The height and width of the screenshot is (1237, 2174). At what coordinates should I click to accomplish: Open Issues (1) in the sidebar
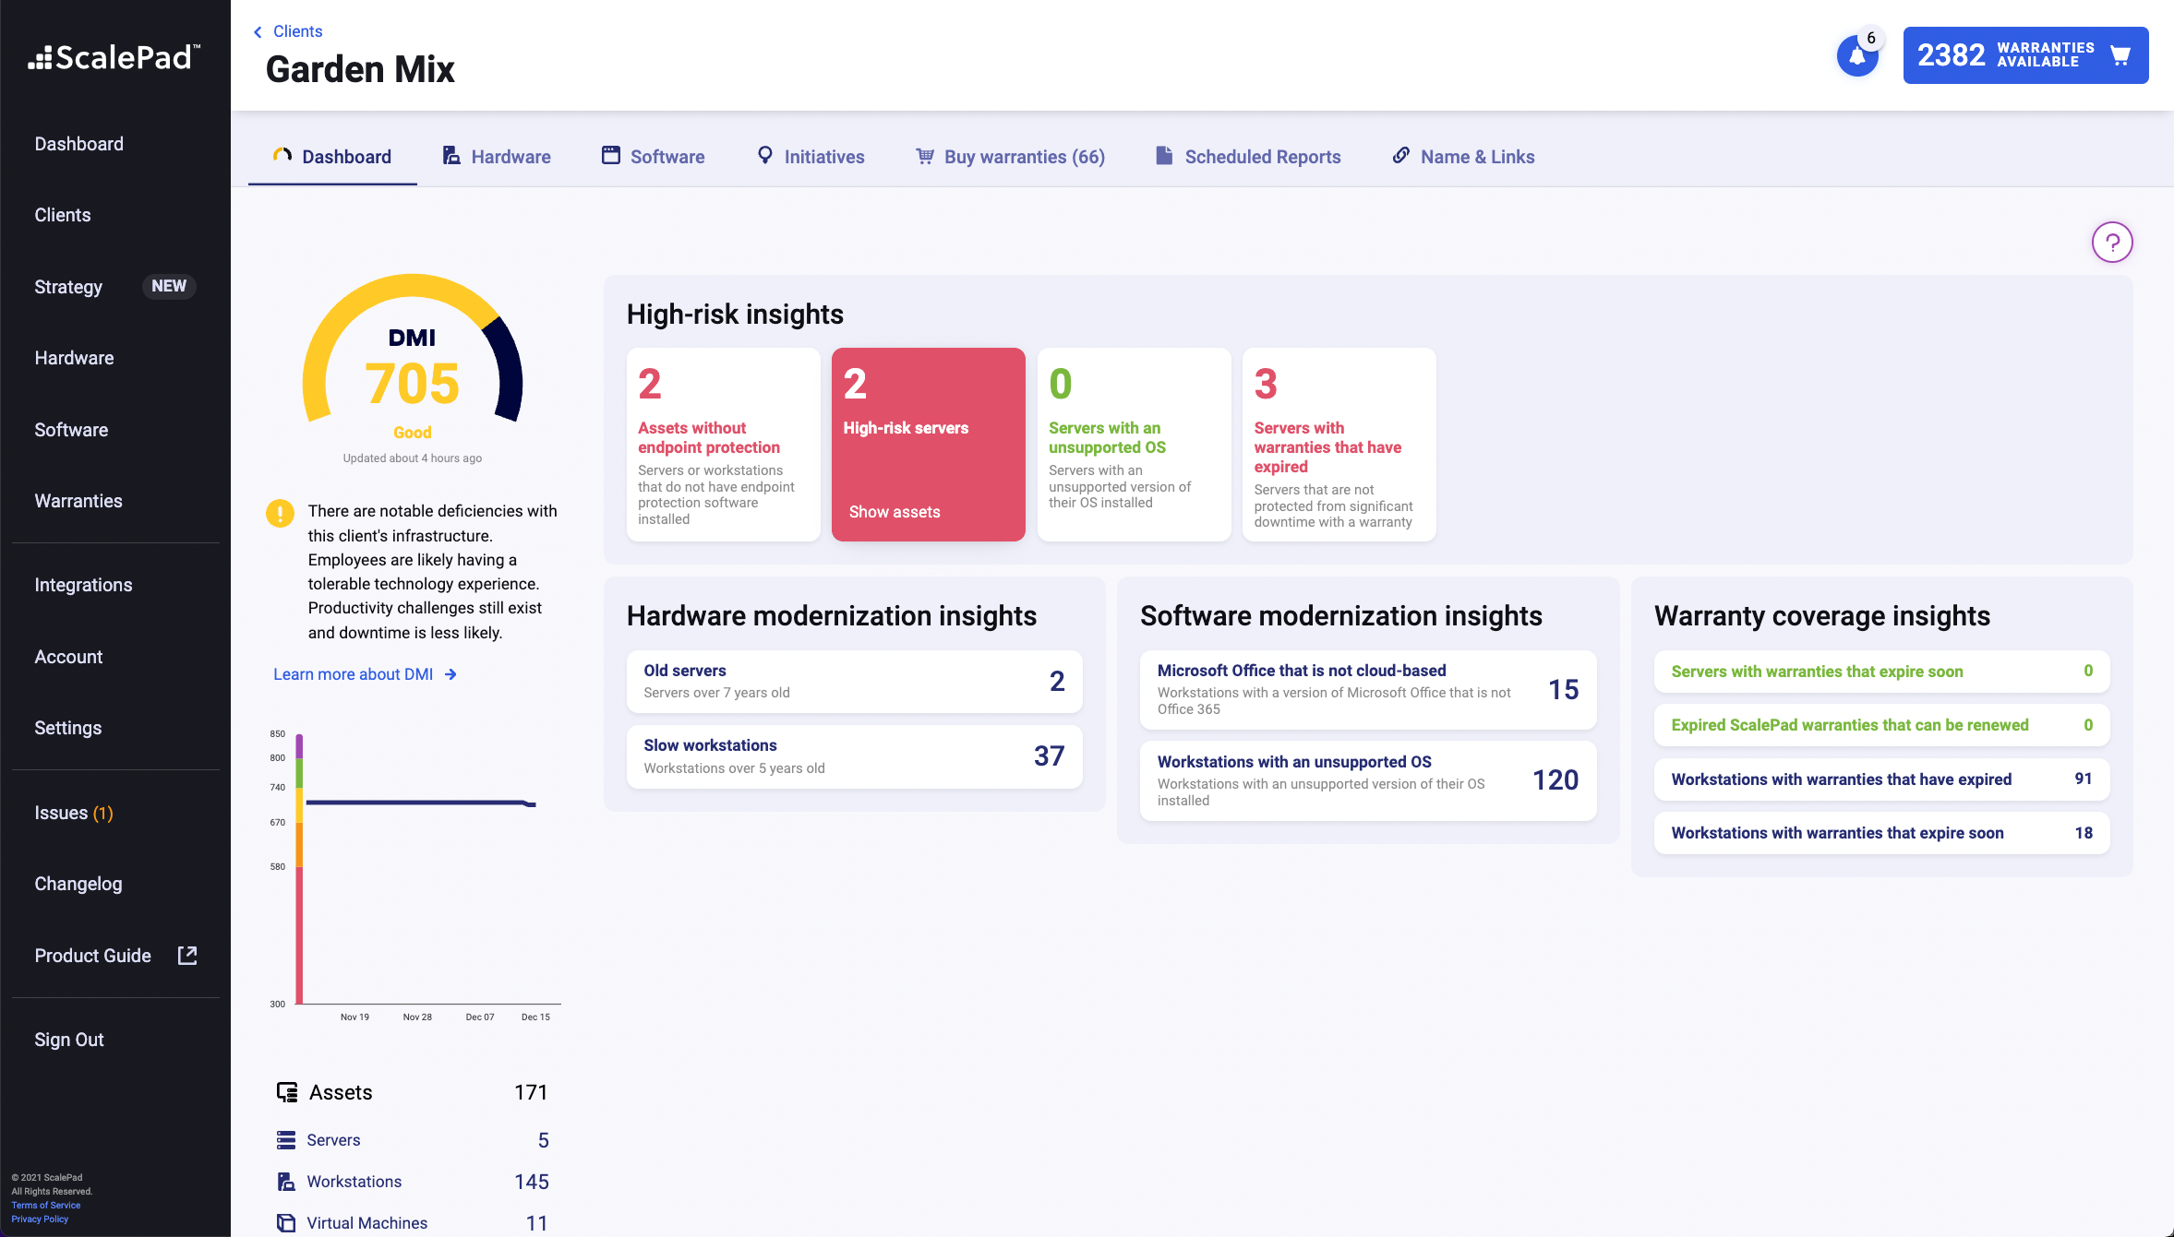point(74,813)
